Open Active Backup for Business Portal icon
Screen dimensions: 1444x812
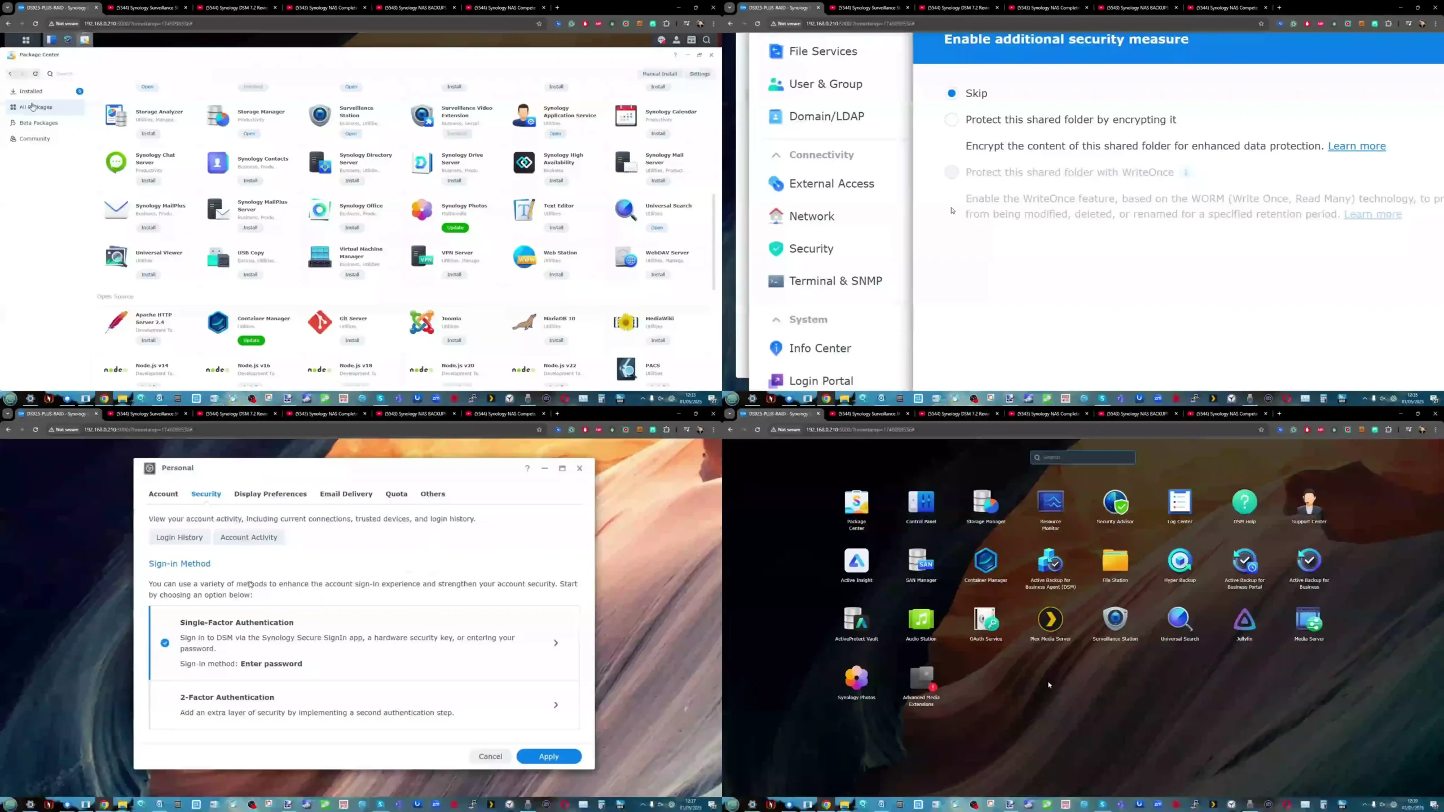click(x=1244, y=568)
